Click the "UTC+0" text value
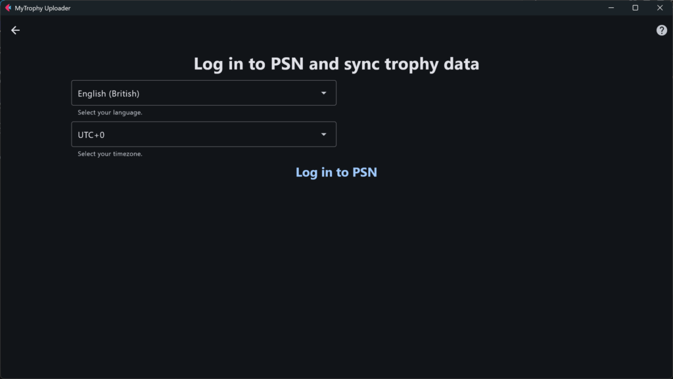This screenshot has height=379, width=673. tap(91, 135)
